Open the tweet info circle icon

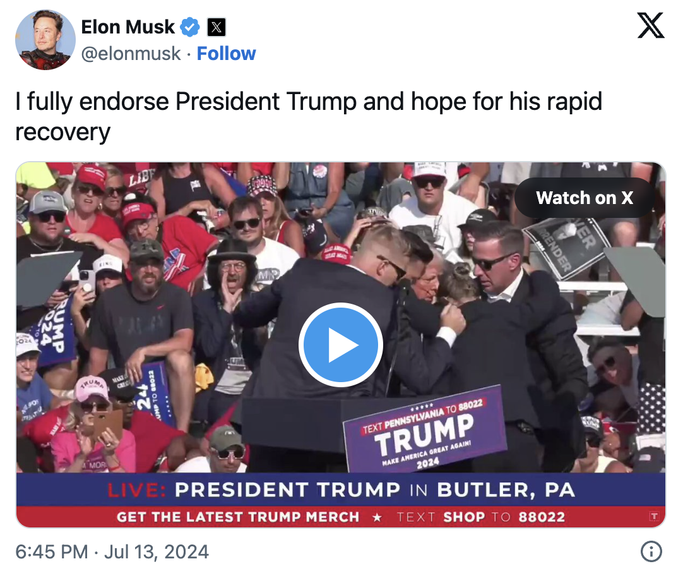click(651, 551)
